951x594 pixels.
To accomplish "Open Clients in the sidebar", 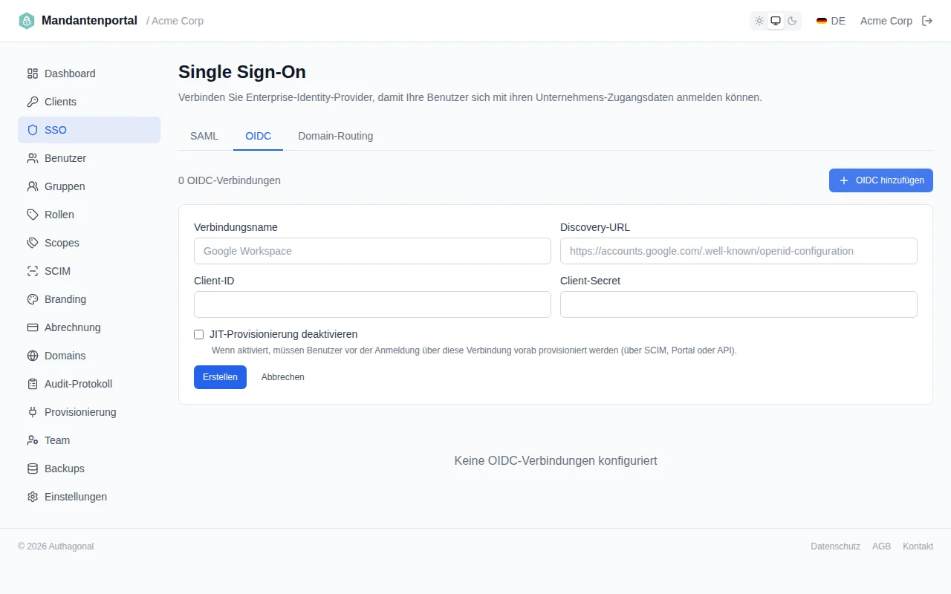I will tap(89, 102).
